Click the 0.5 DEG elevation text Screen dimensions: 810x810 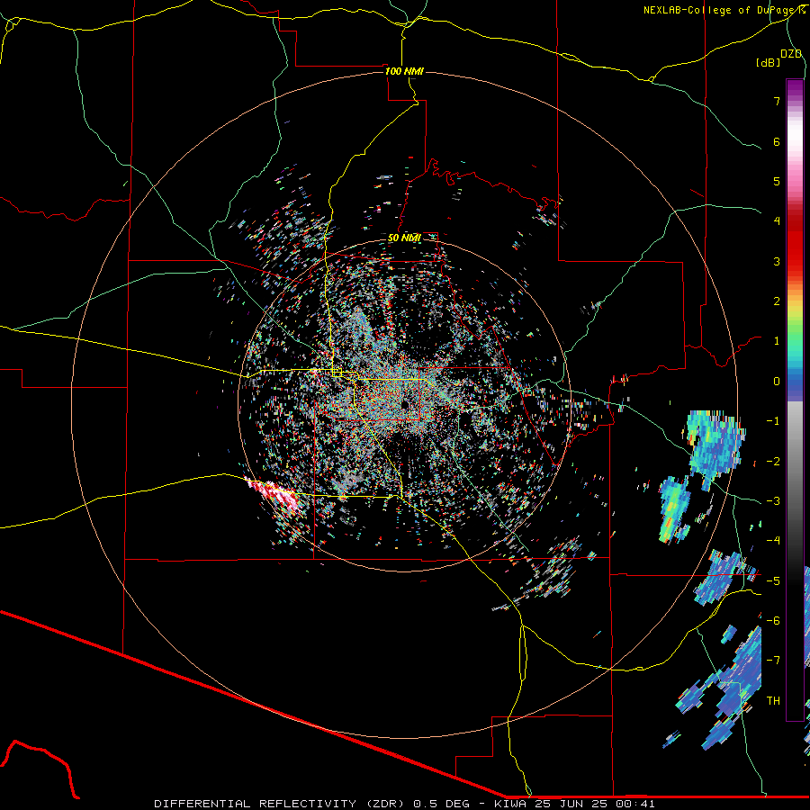pos(442,804)
